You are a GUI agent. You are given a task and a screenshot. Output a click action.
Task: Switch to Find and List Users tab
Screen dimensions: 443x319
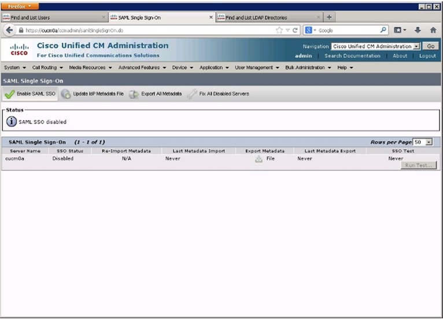pos(54,17)
